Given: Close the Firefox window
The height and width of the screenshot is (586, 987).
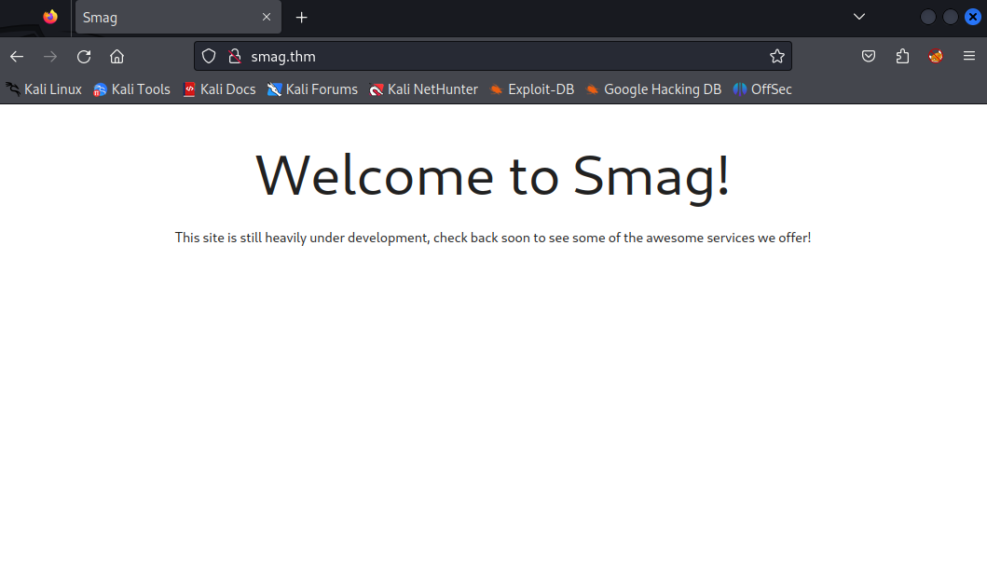Looking at the screenshot, I should [973, 17].
